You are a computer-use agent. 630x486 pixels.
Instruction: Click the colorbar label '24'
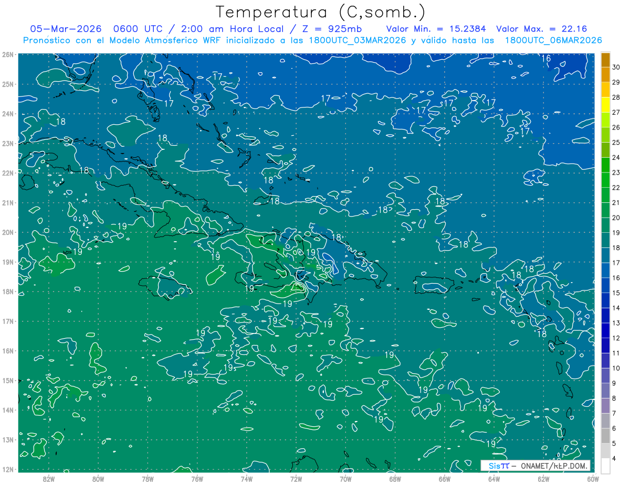(616, 157)
